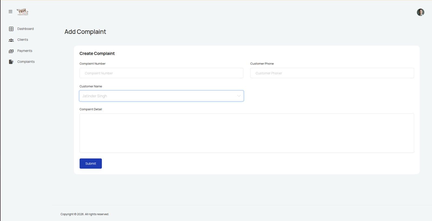
Task: Click the Customer Phone field label
Action: pos(262,64)
